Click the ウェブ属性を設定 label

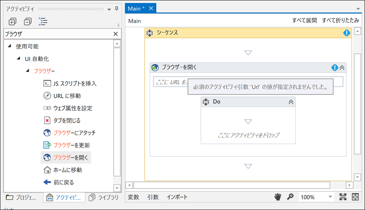pos(73,108)
